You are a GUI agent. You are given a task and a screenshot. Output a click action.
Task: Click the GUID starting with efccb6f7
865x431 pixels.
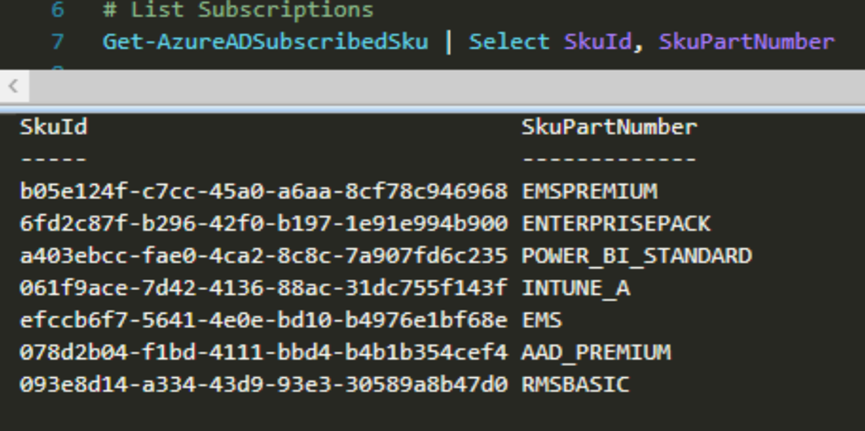click(264, 321)
